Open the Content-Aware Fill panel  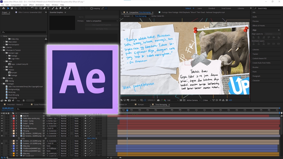(x=259, y=58)
